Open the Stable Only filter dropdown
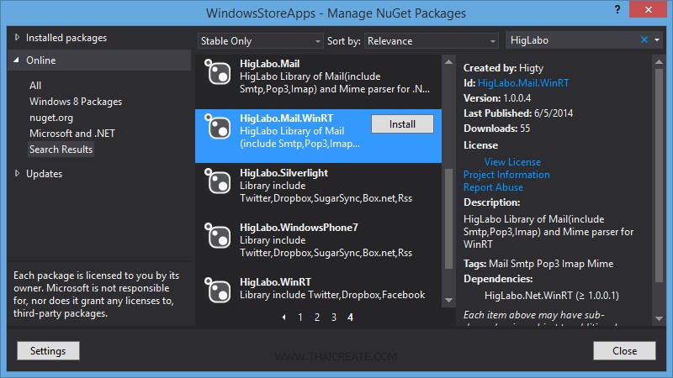Image resolution: width=673 pixels, height=378 pixels. (261, 40)
